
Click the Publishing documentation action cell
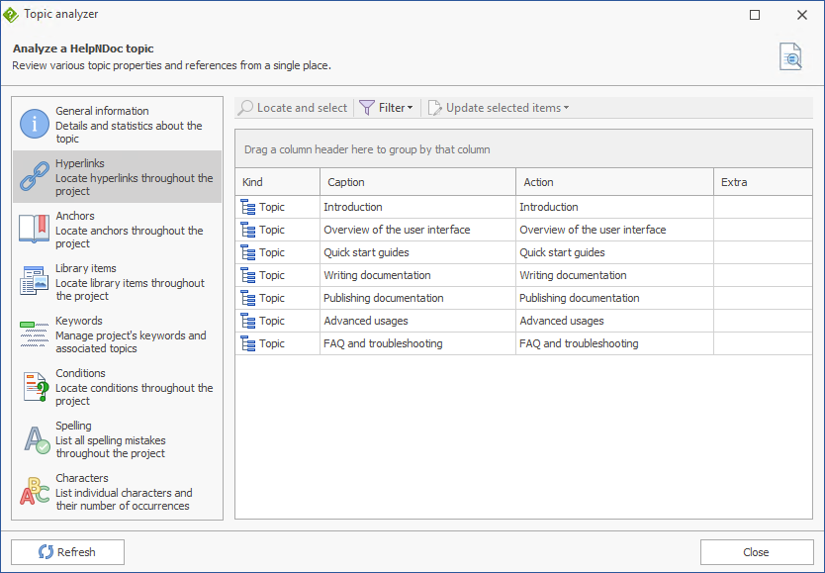(614, 298)
